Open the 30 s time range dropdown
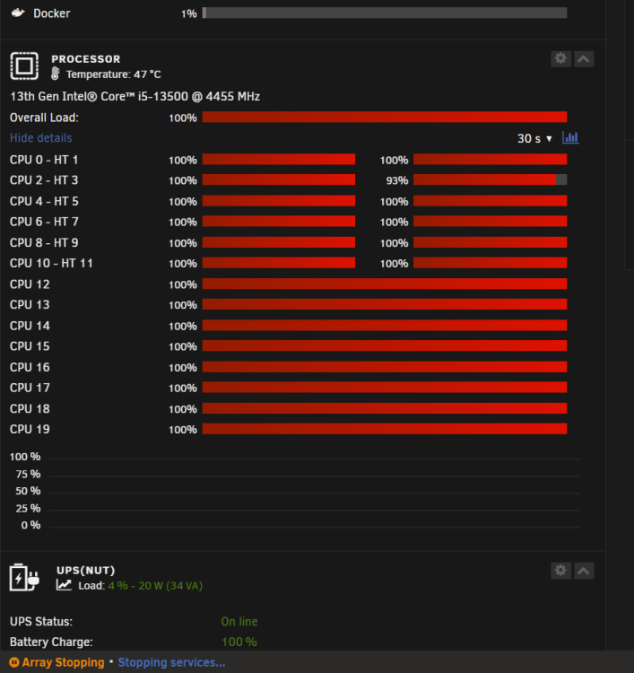The height and width of the screenshot is (673, 634). [534, 138]
